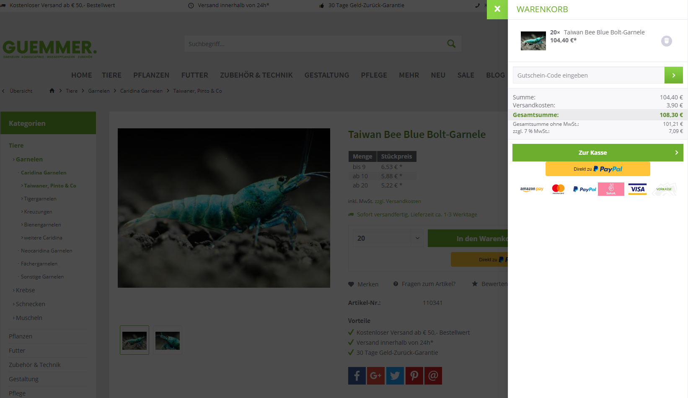Open the GESTALTUNG menu

click(x=327, y=75)
